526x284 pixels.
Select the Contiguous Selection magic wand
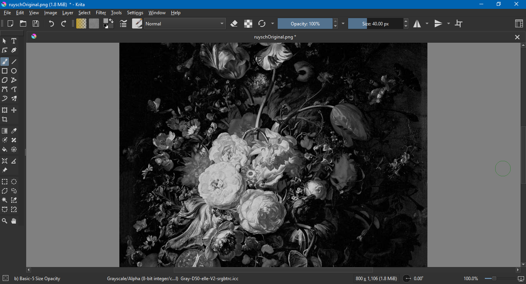click(5, 200)
